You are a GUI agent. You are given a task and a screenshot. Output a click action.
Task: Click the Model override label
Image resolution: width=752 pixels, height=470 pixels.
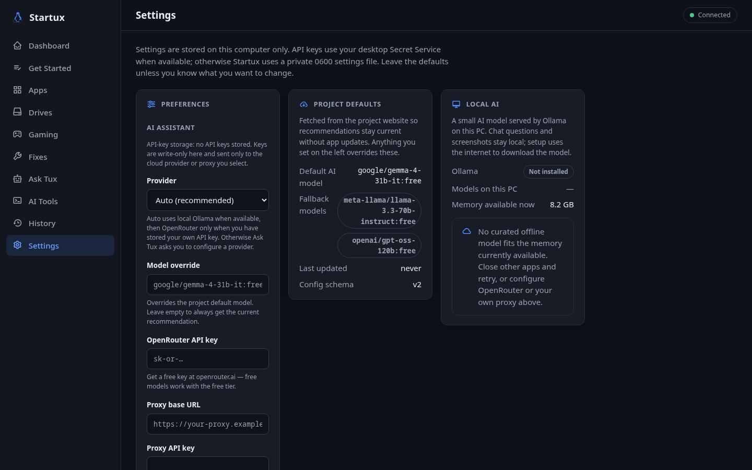point(173,265)
